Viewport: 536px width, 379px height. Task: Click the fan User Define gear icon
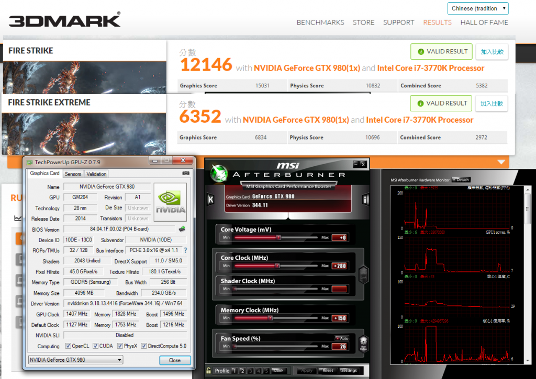363,343
